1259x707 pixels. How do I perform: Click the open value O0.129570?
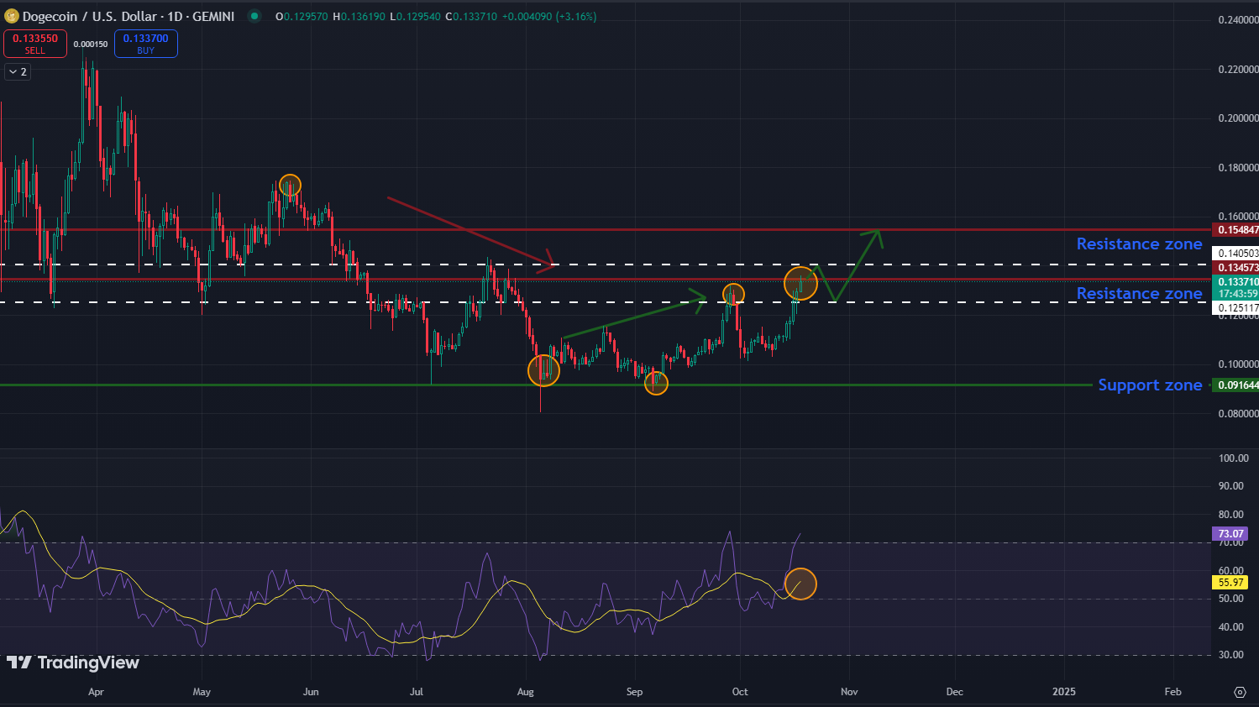tap(302, 16)
